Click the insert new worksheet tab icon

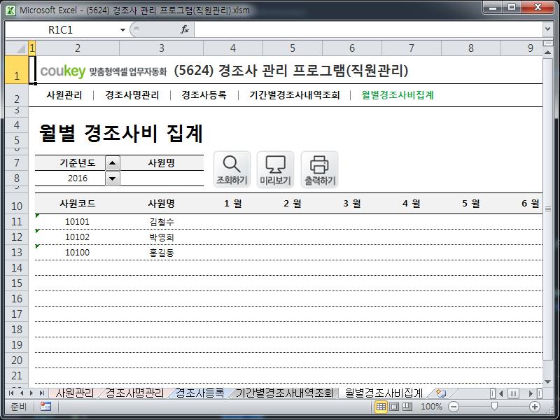(x=442, y=393)
